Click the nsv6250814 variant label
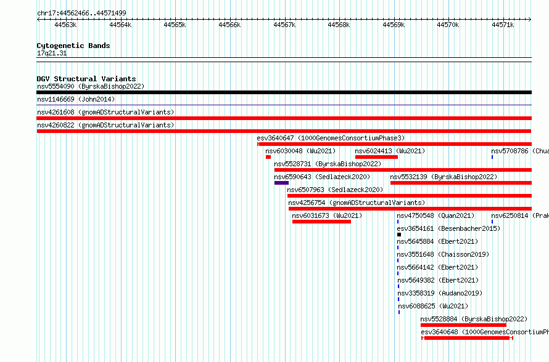Image resolution: width=549 pixels, height=362 pixels. coord(520,215)
